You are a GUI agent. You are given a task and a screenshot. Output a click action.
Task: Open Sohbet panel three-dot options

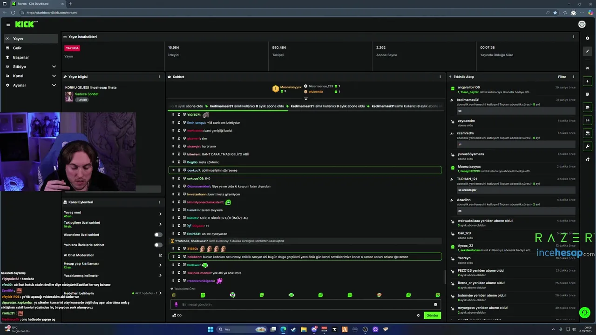pyautogui.click(x=440, y=77)
